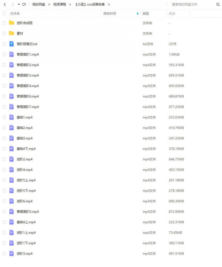222x267 pixels.
Task: Click video icon for 寒假高阶1.mp4
Action: tap(11, 54)
